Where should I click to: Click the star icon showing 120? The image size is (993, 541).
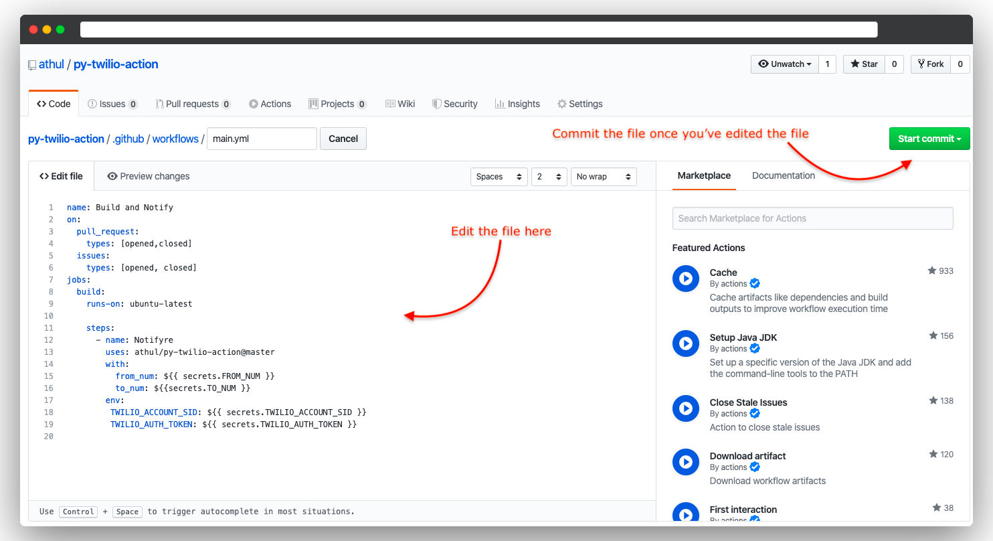pos(933,454)
